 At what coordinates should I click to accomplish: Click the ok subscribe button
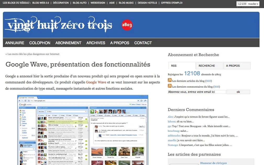pos(238,92)
